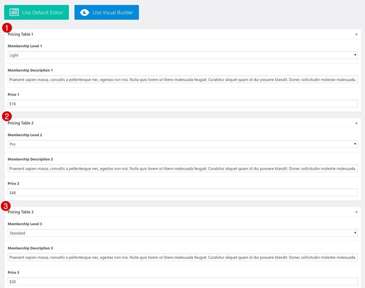Click the Price 2 label
This screenshot has width=365, height=288.
(13, 184)
